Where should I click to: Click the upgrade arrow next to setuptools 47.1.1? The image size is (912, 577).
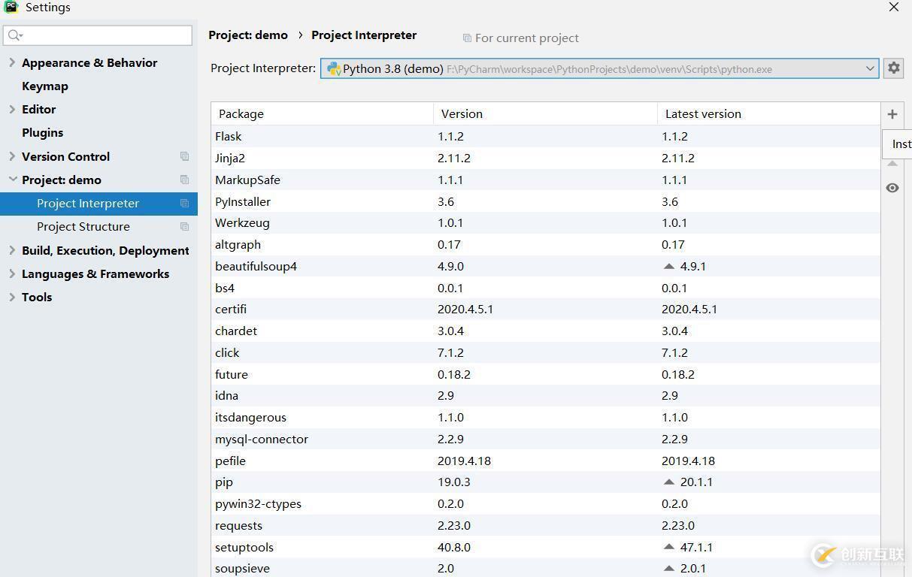[669, 547]
